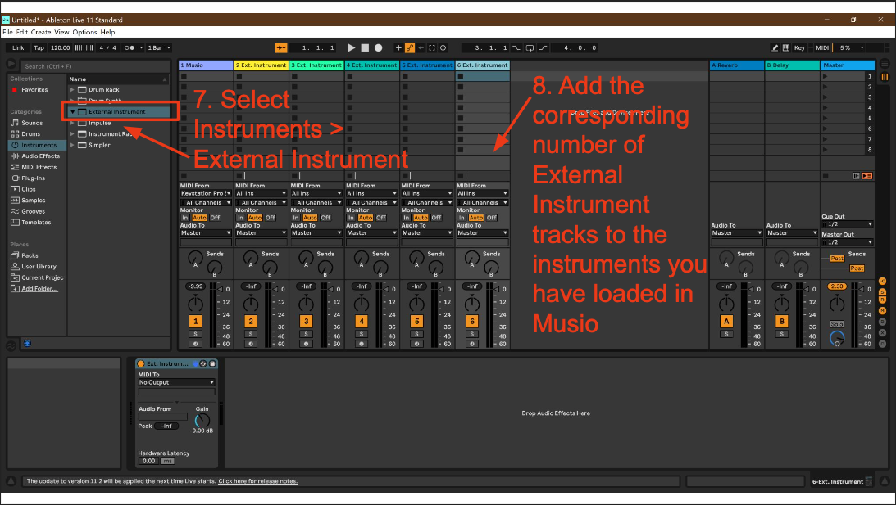Click the Save Preset disk icon on device

212,363
